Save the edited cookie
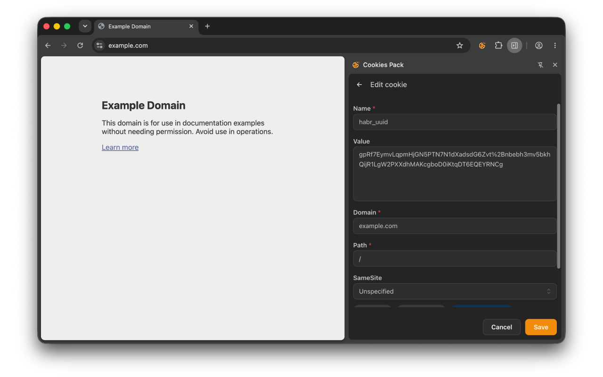 pos(541,327)
